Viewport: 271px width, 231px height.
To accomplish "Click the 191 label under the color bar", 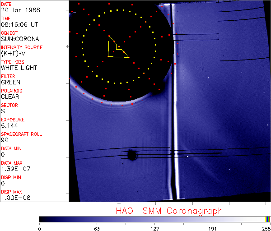I will click(212, 228).
